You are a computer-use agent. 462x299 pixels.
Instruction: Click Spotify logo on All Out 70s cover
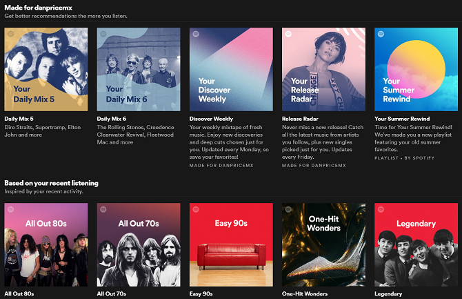pyautogui.click(x=103, y=209)
